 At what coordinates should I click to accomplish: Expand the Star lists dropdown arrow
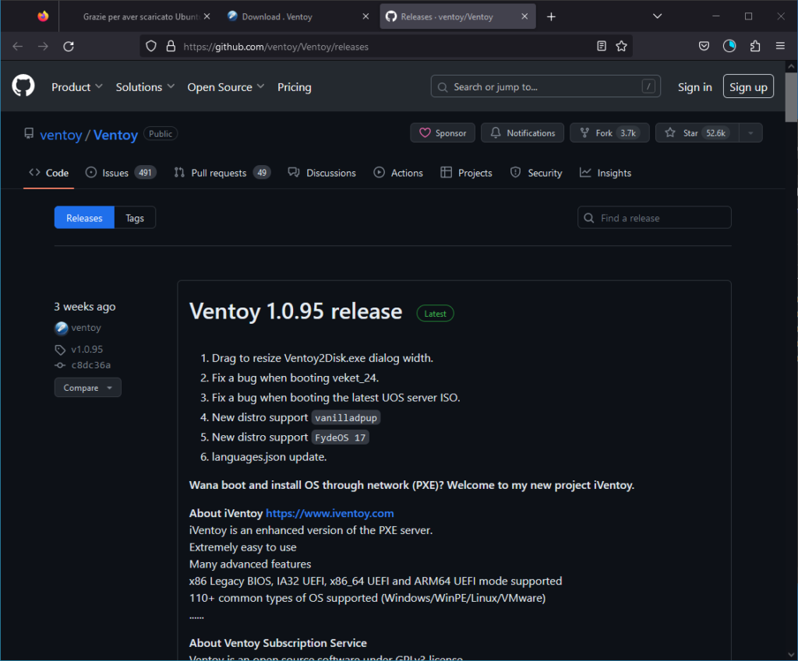750,133
